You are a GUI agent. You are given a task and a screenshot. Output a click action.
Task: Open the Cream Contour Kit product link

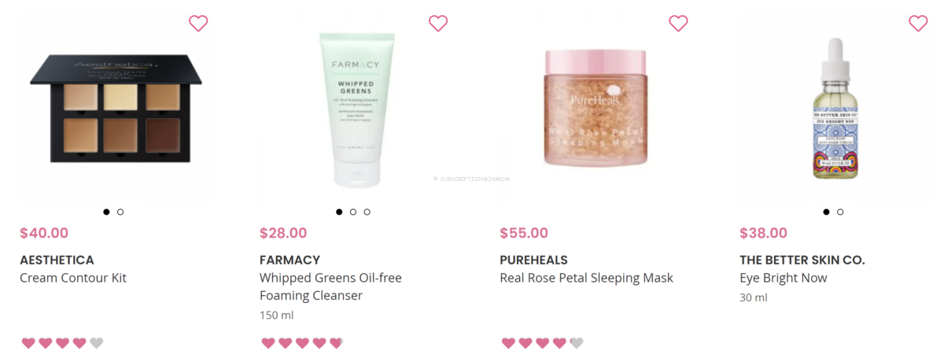pos(73,278)
